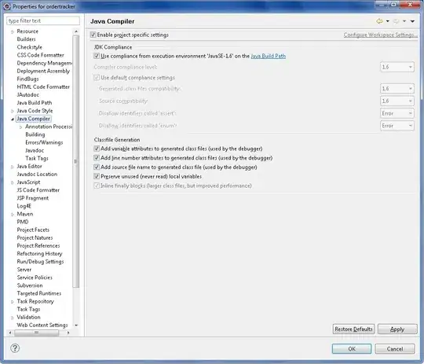Click the back navigation arrow icon

380,21
